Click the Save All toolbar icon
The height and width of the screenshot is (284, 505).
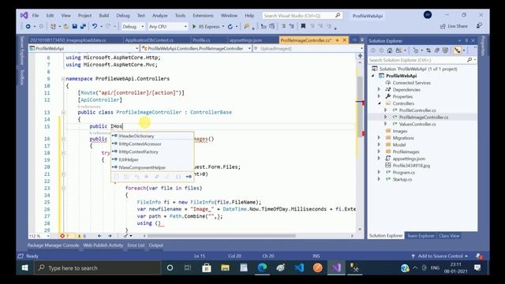pos(83,26)
